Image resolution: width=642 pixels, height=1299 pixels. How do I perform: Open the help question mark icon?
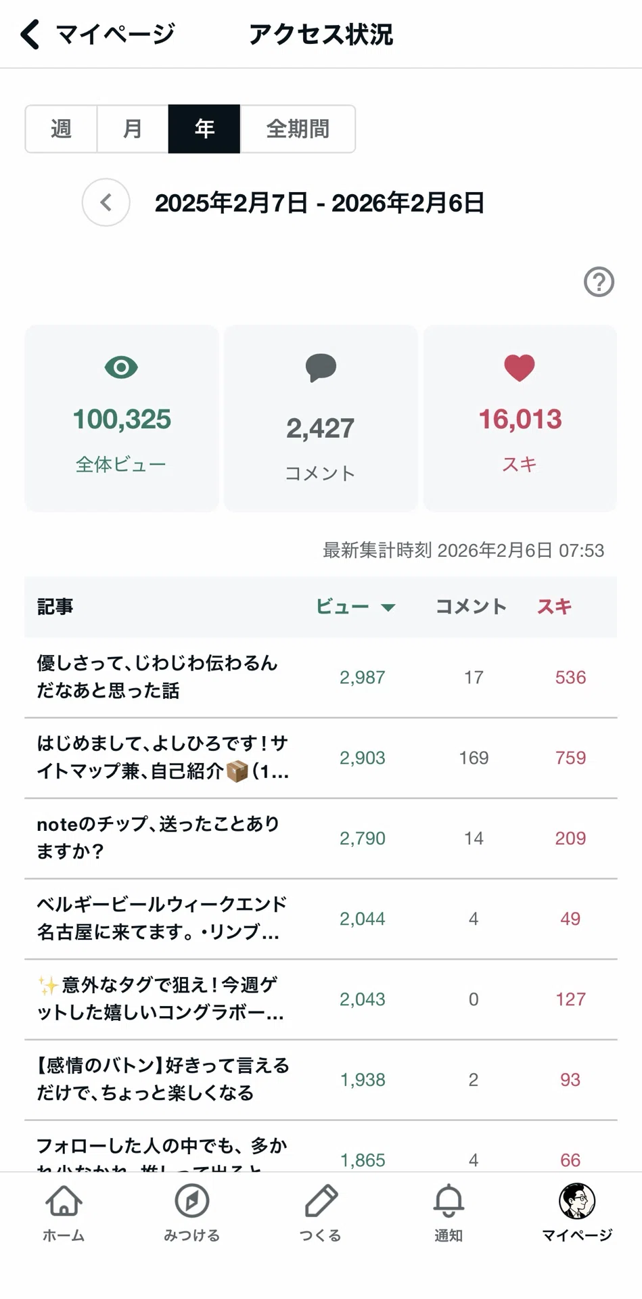[x=599, y=281]
